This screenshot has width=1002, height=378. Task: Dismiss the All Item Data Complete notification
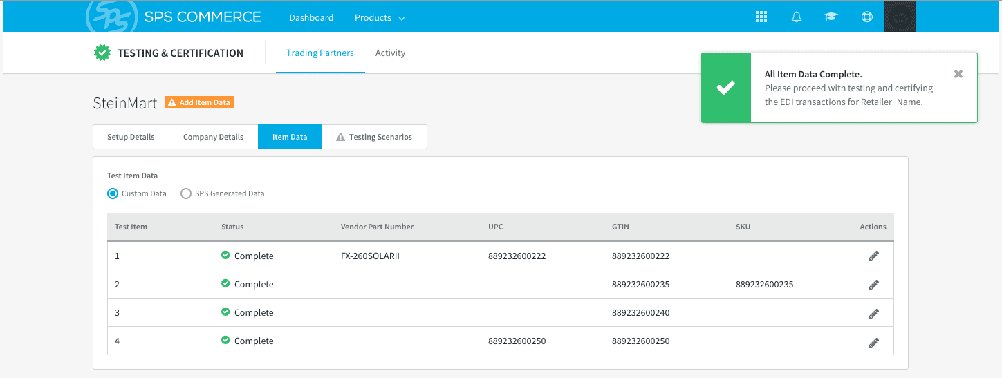coord(958,74)
